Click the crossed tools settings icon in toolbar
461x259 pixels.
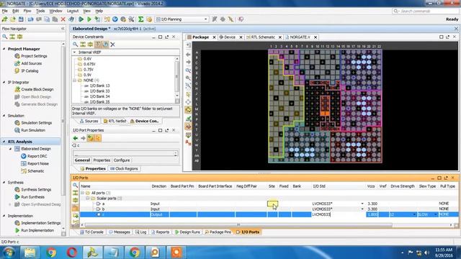[131, 19]
